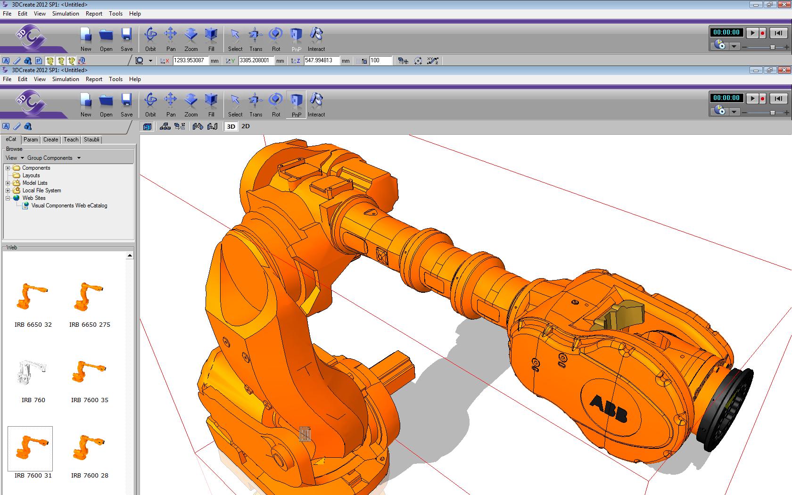Click X coordinate field 1293.953087

(190, 60)
